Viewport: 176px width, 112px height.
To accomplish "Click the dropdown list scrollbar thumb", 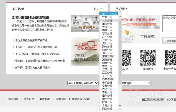I will click(x=120, y=51).
